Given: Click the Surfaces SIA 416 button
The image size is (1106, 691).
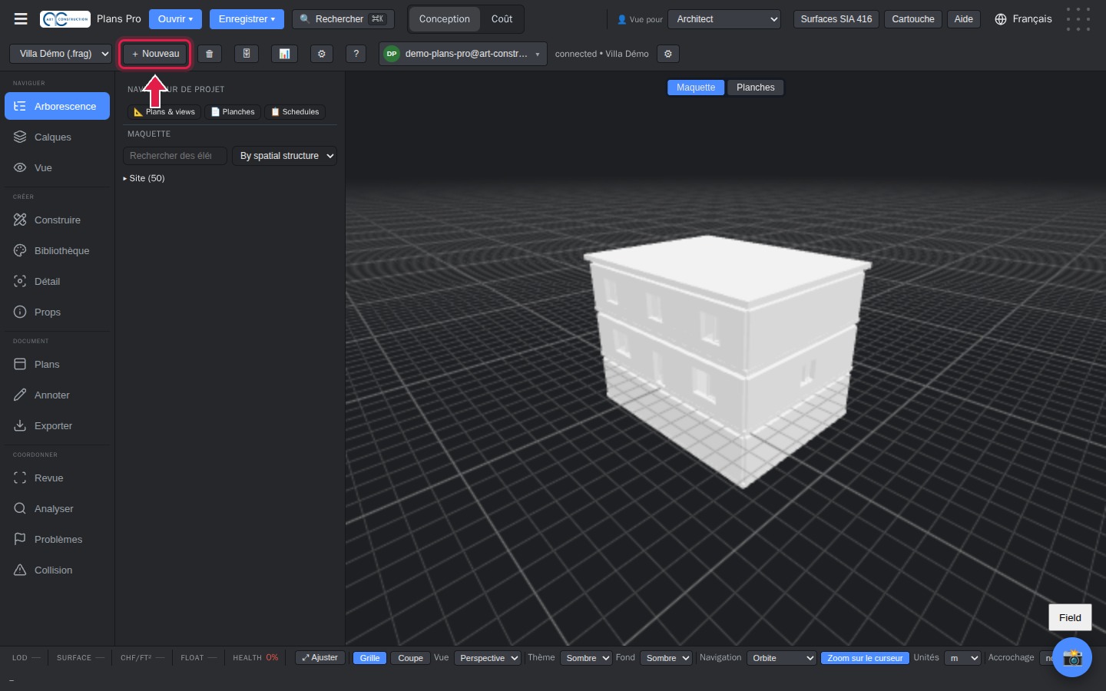Looking at the screenshot, I should point(836,19).
